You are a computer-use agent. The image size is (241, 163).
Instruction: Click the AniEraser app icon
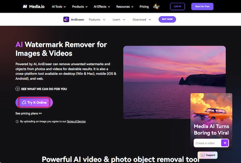tap(67, 19)
